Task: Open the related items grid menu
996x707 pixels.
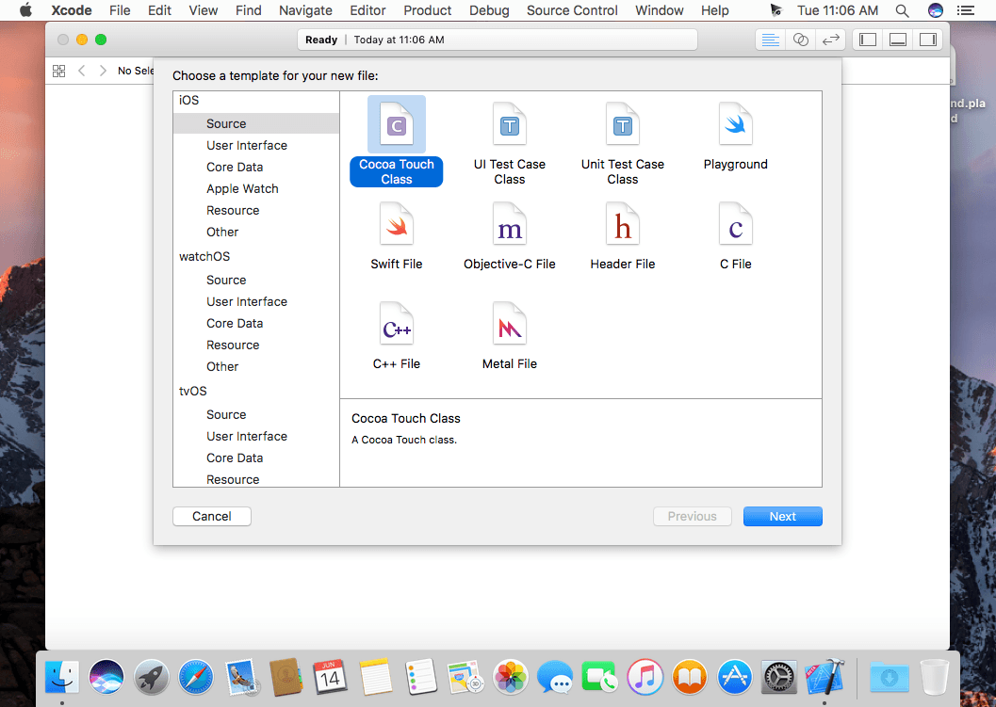Action: click(59, 71)
